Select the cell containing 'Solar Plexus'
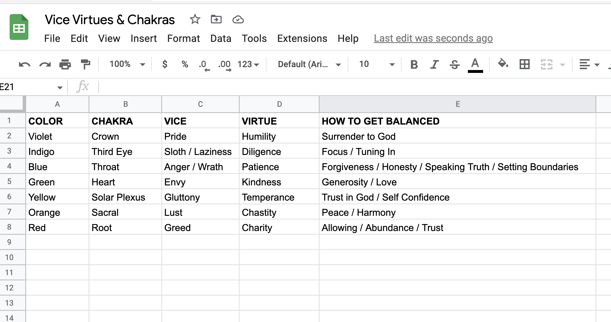The image size is (611, 322). [125, 197]
